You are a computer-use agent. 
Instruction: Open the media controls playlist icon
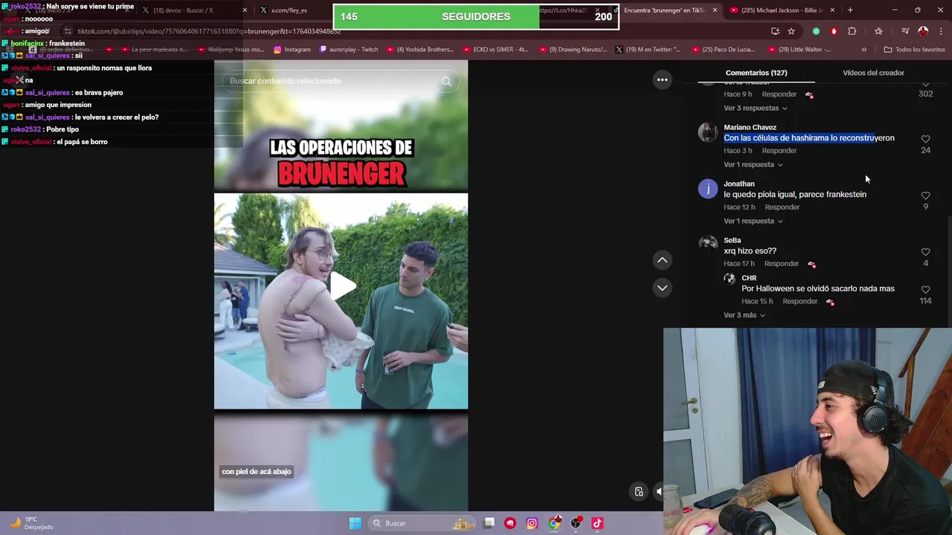click(904, 31)
